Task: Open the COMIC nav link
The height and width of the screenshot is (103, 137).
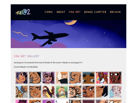Action: [49, 12]
